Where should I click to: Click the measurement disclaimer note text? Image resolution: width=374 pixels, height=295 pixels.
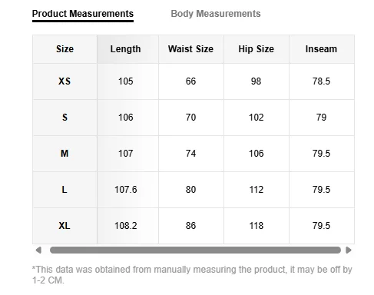[x=192, y=275]
